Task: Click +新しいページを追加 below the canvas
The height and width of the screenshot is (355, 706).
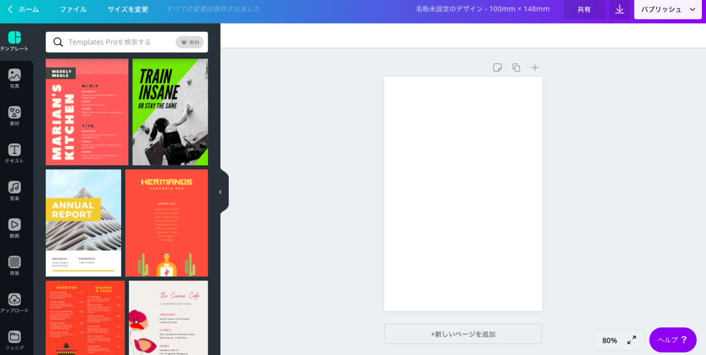Action: [463, 333]
